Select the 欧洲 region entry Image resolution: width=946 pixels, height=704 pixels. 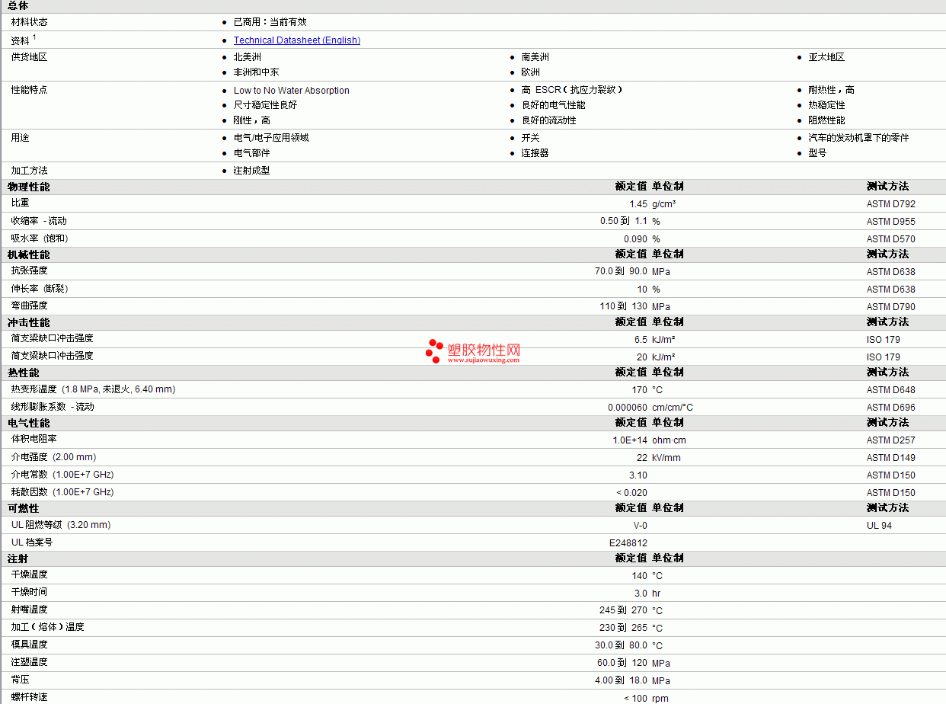pyautogui.click(x=531, y=72)
